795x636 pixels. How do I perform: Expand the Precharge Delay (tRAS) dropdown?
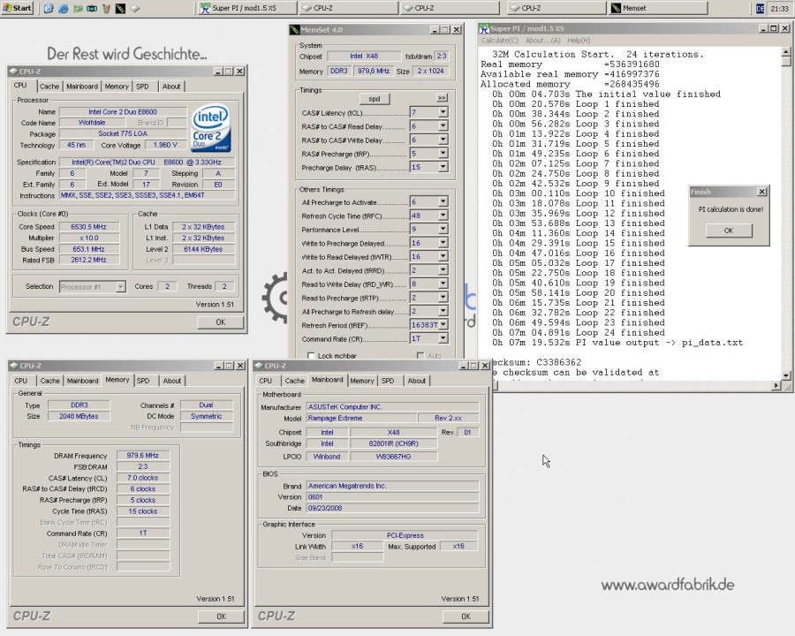click(x=443, y=167)
